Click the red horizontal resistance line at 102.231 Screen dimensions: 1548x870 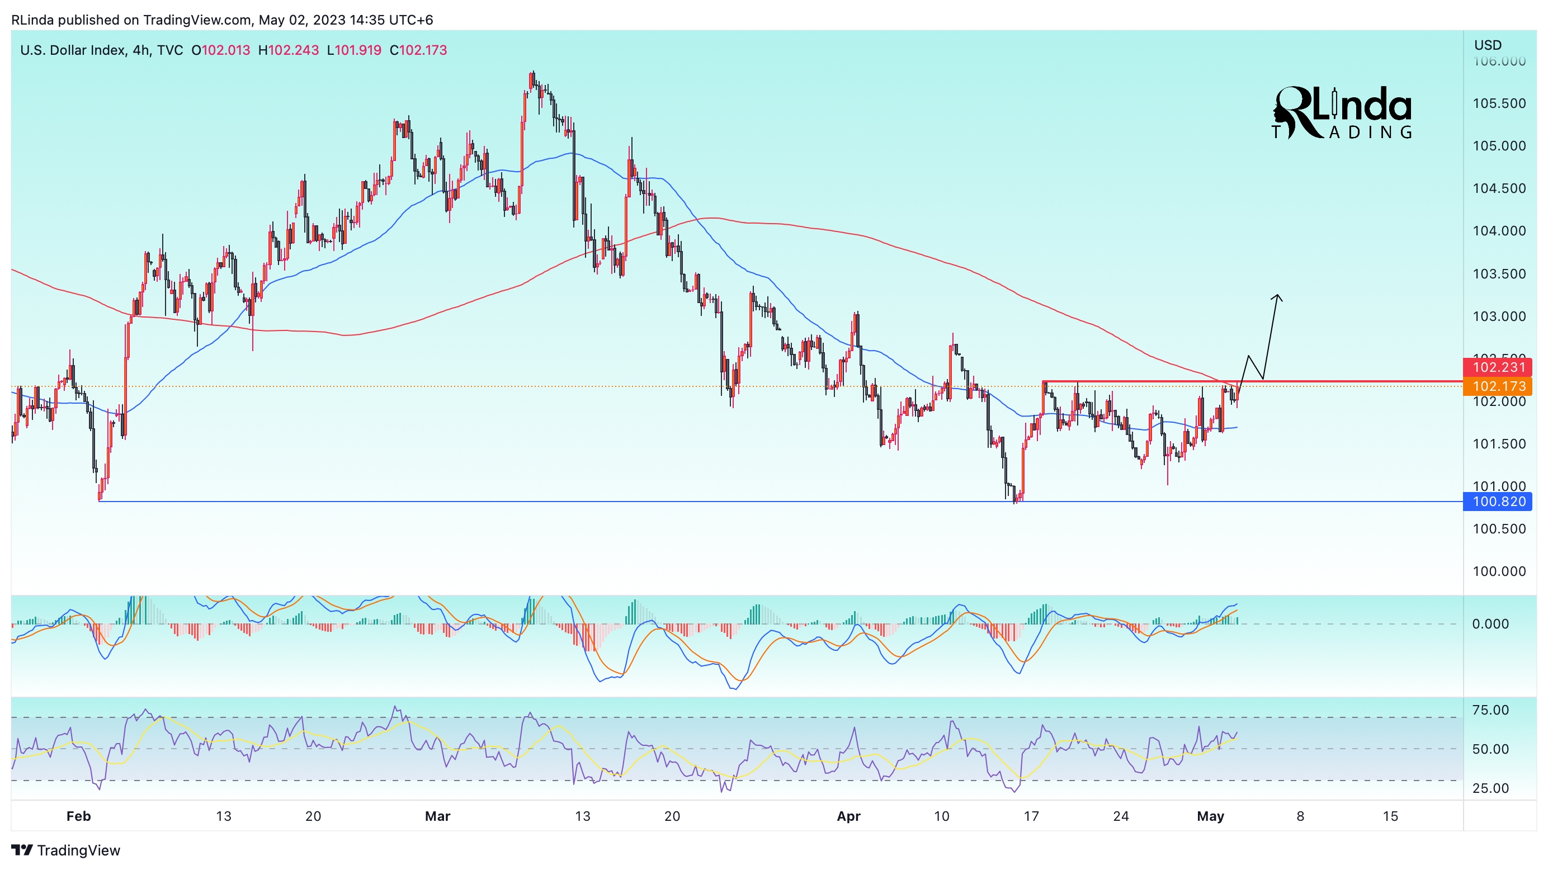tap(1253, 381)
